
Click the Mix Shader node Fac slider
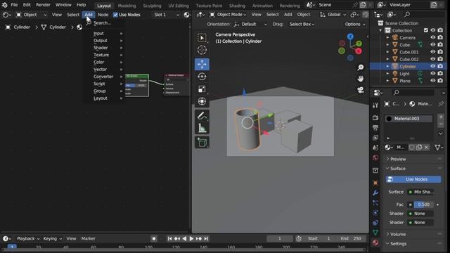click(x=136, y=85)
